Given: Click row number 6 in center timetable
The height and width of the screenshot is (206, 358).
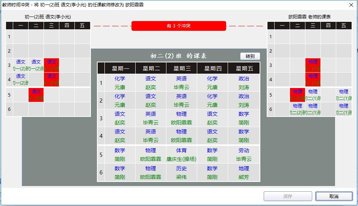Looking at the screenshot, I should [x=101, y=173].
